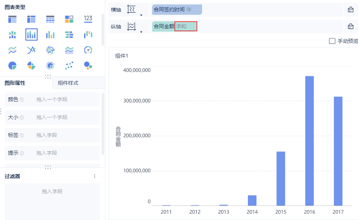This screenshot has height=220, width=358.
Task: Switch to the 图形属性 tab
Action: (15, 83)
